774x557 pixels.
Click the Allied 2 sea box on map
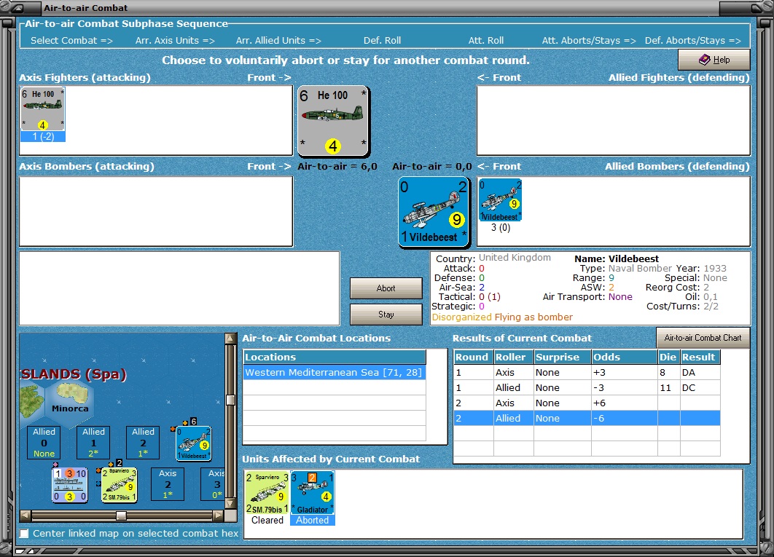coord(143,443)
